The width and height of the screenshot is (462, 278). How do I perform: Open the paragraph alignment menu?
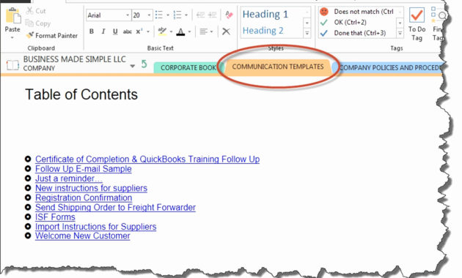pyautogui.click(x=205, y=31)
